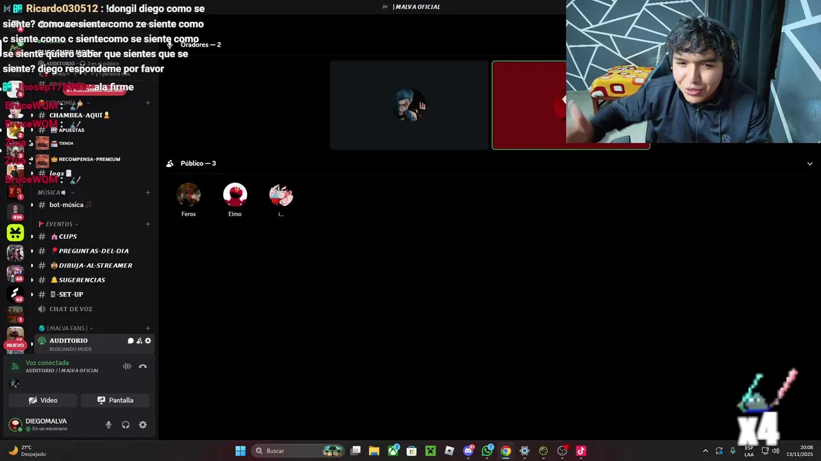Add a channel to the EVENTOS category
Viewport: 821px width, 461px height.
[148, 224]
